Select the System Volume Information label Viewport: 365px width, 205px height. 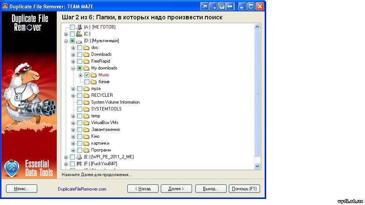(115, 102)
